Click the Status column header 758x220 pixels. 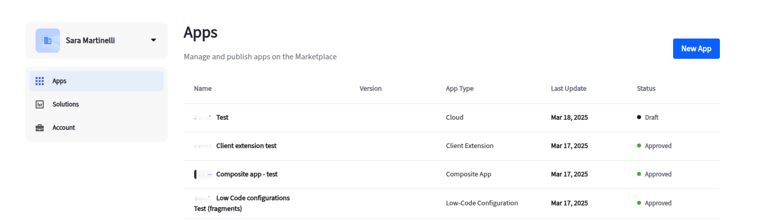(646, 89)
